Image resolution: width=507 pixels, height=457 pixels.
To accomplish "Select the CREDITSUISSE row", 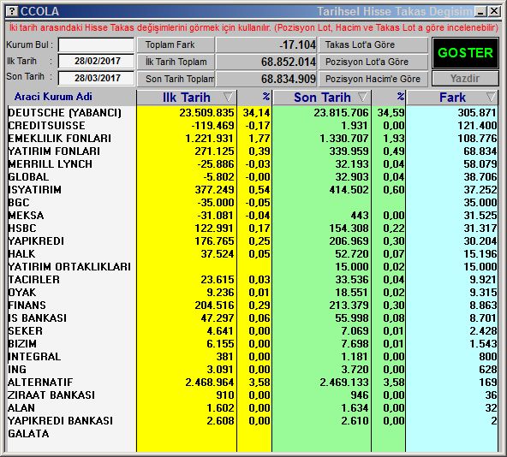I will pyautogui.click(x=252, y=126).
